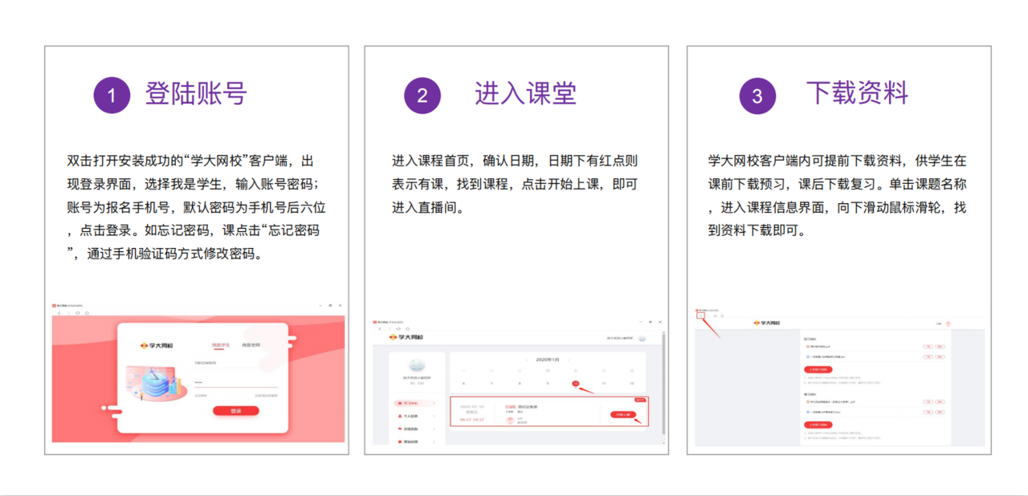Viewport: 1028px width, 496px height.
Task: Go to the next month after 2020年1月
Action: [x=569, y=360]
